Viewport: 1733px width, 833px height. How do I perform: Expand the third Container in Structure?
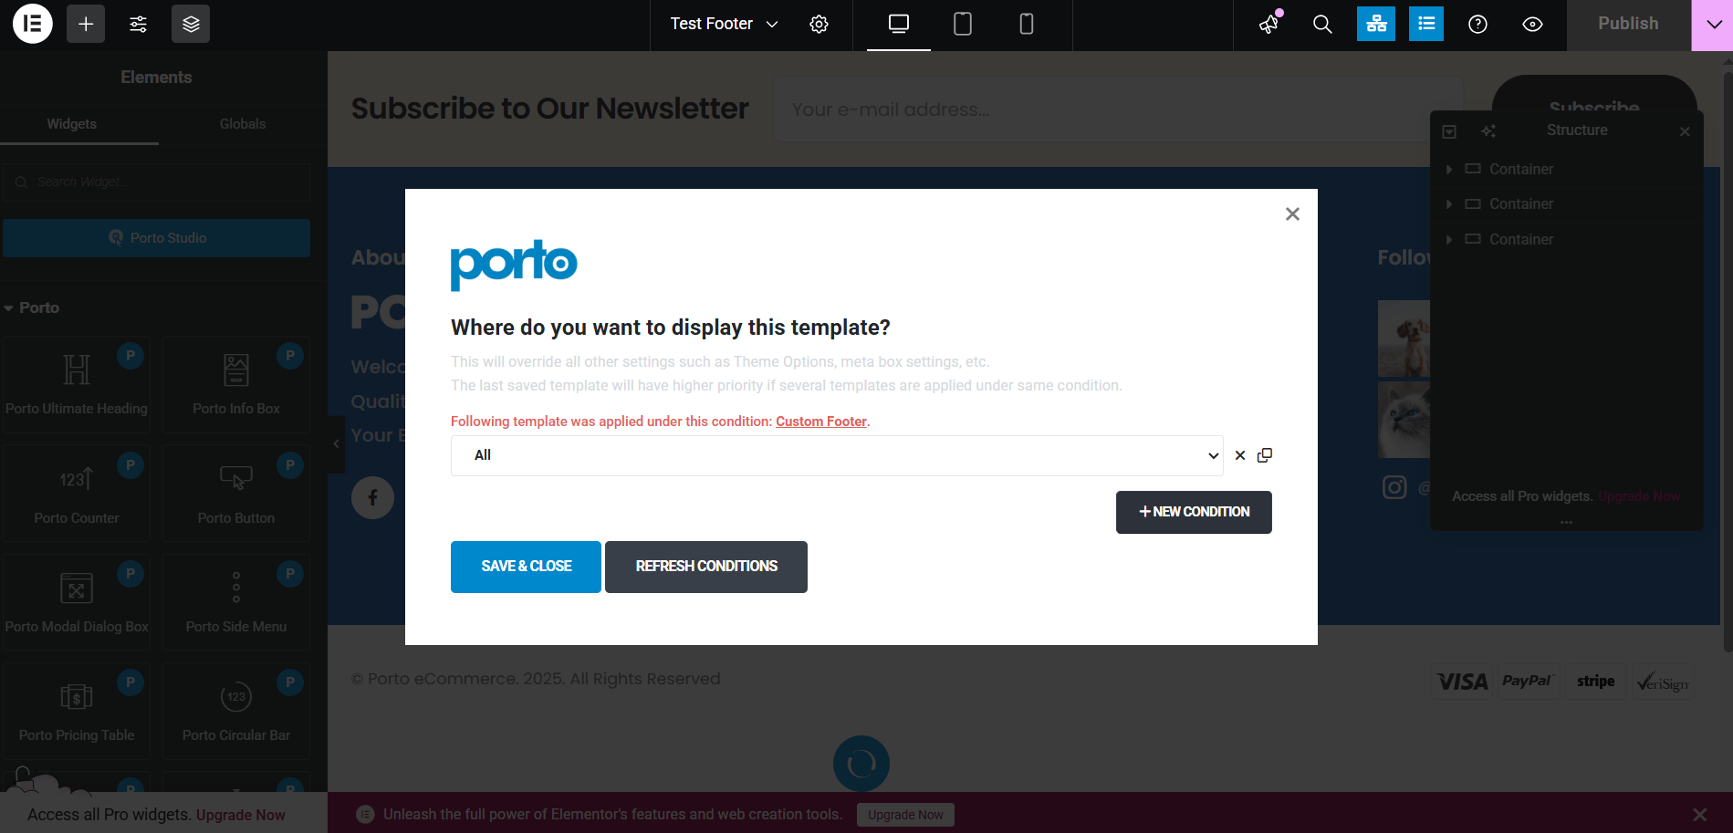coord(1448,240)
